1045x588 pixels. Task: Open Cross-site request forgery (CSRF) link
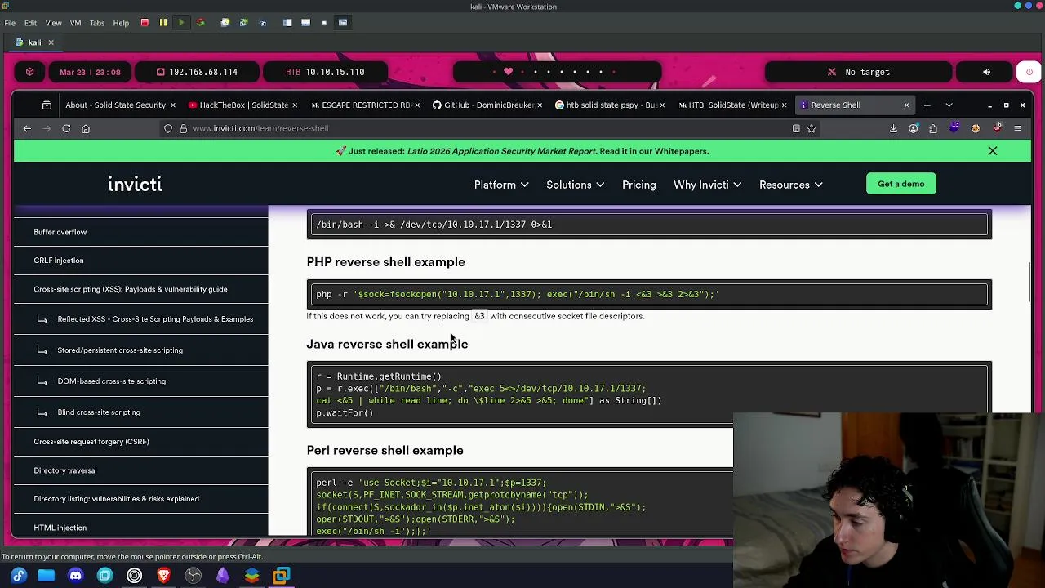[x=91, y=442]
